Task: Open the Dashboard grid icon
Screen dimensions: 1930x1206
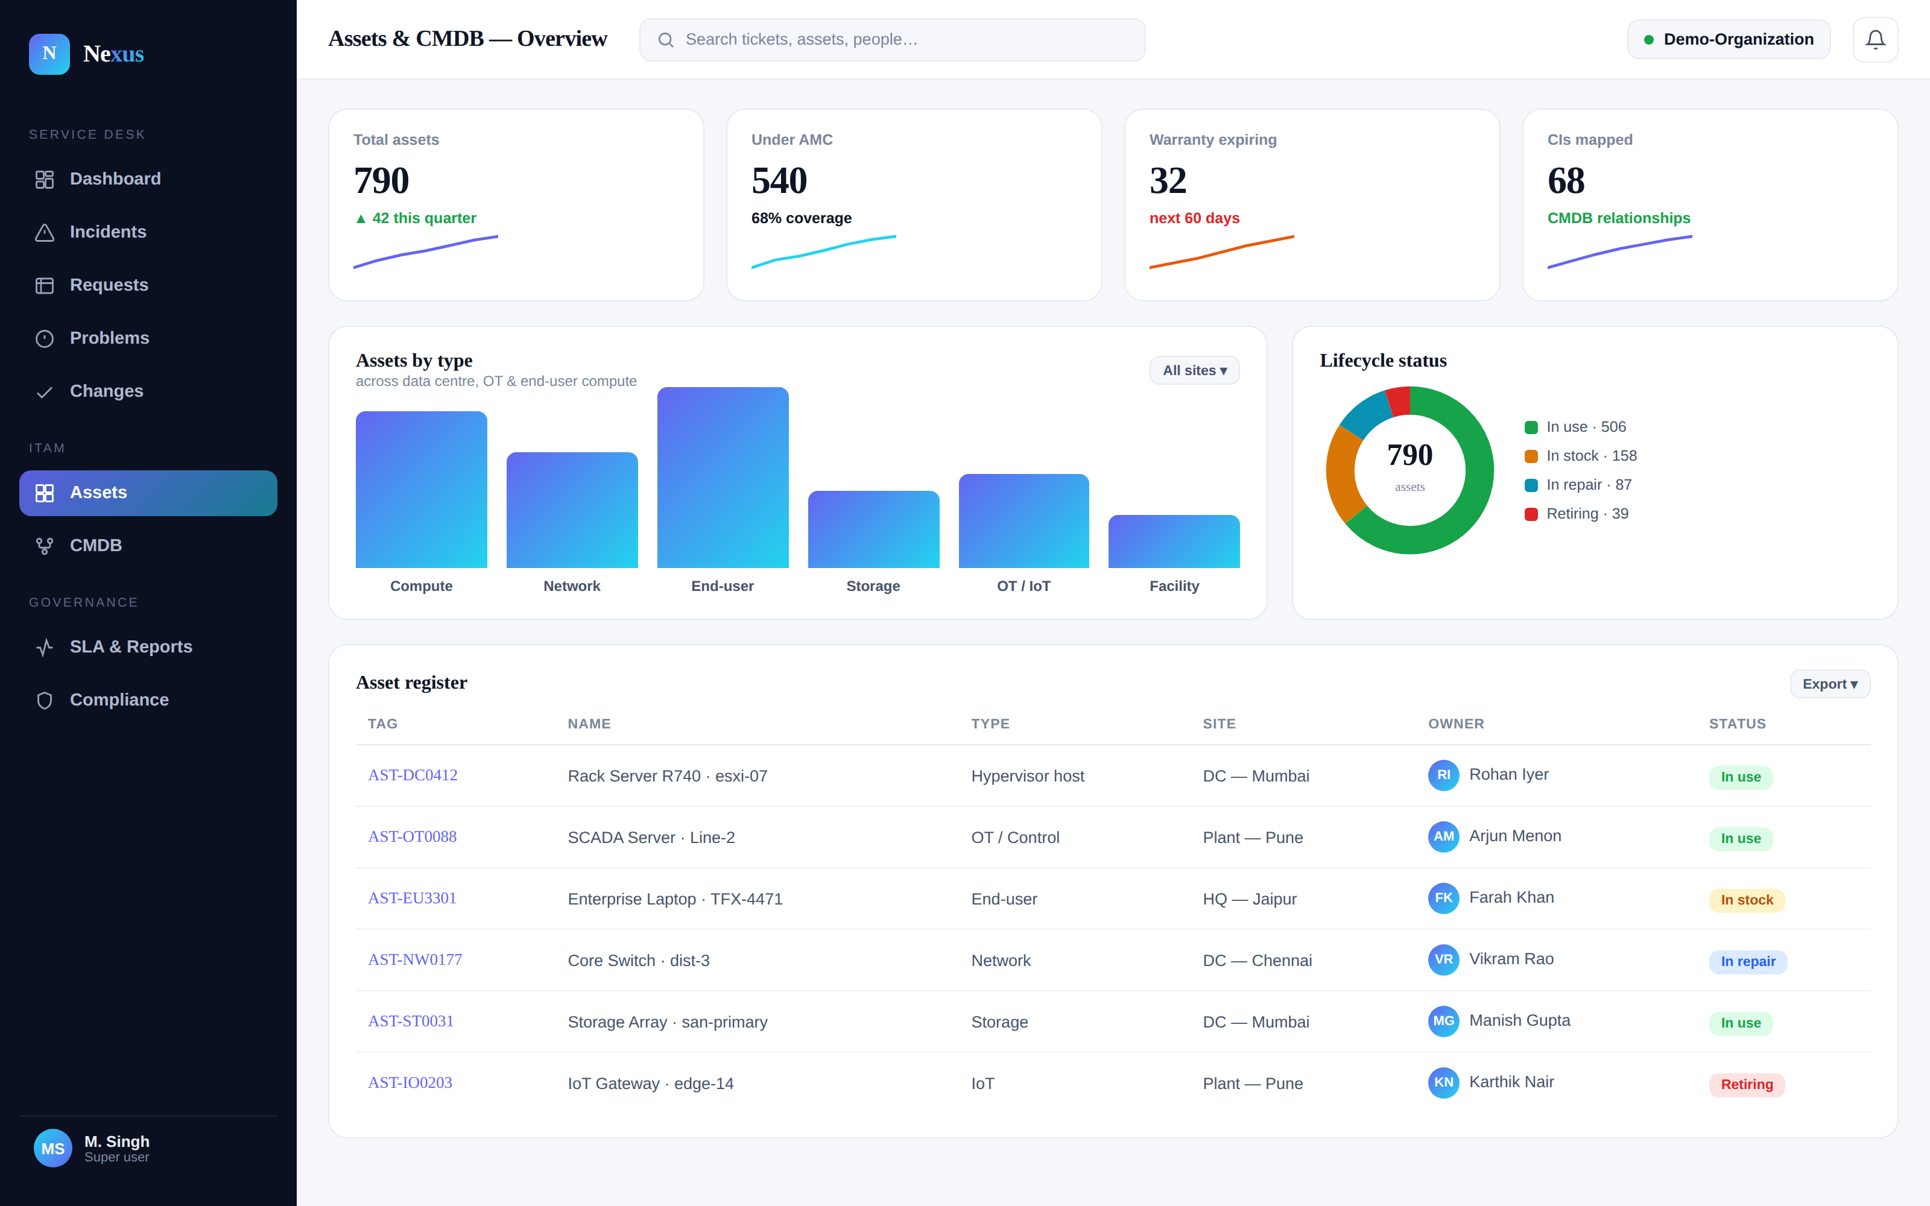Action: click(45, 180)
